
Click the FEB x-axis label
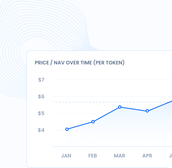click(92, 156)
